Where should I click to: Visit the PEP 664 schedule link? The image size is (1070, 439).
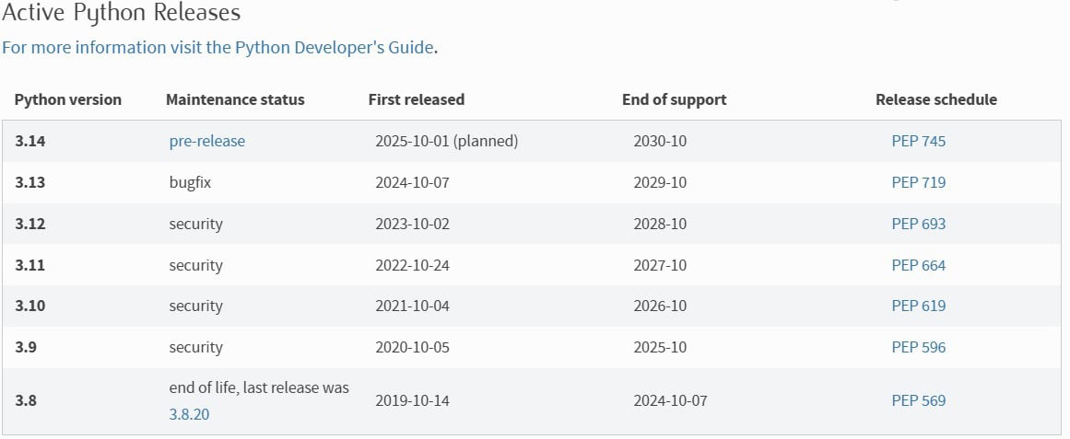918,265
